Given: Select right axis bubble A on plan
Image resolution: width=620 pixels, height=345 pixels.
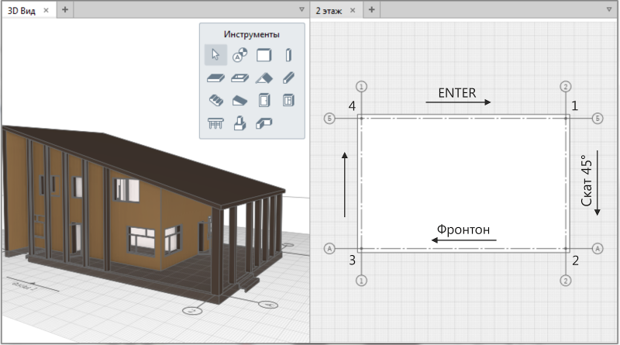Looking at the screenshot, I should pyautogui.click(x=598, y=248).
